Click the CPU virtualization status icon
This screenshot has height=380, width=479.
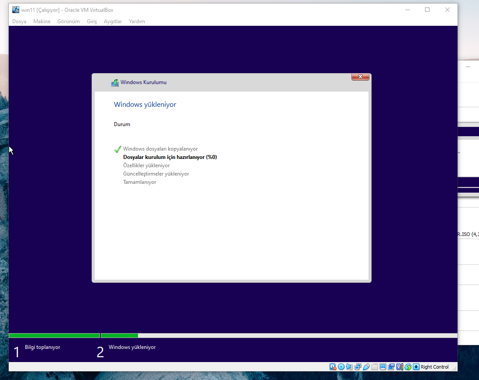point(399,367)
